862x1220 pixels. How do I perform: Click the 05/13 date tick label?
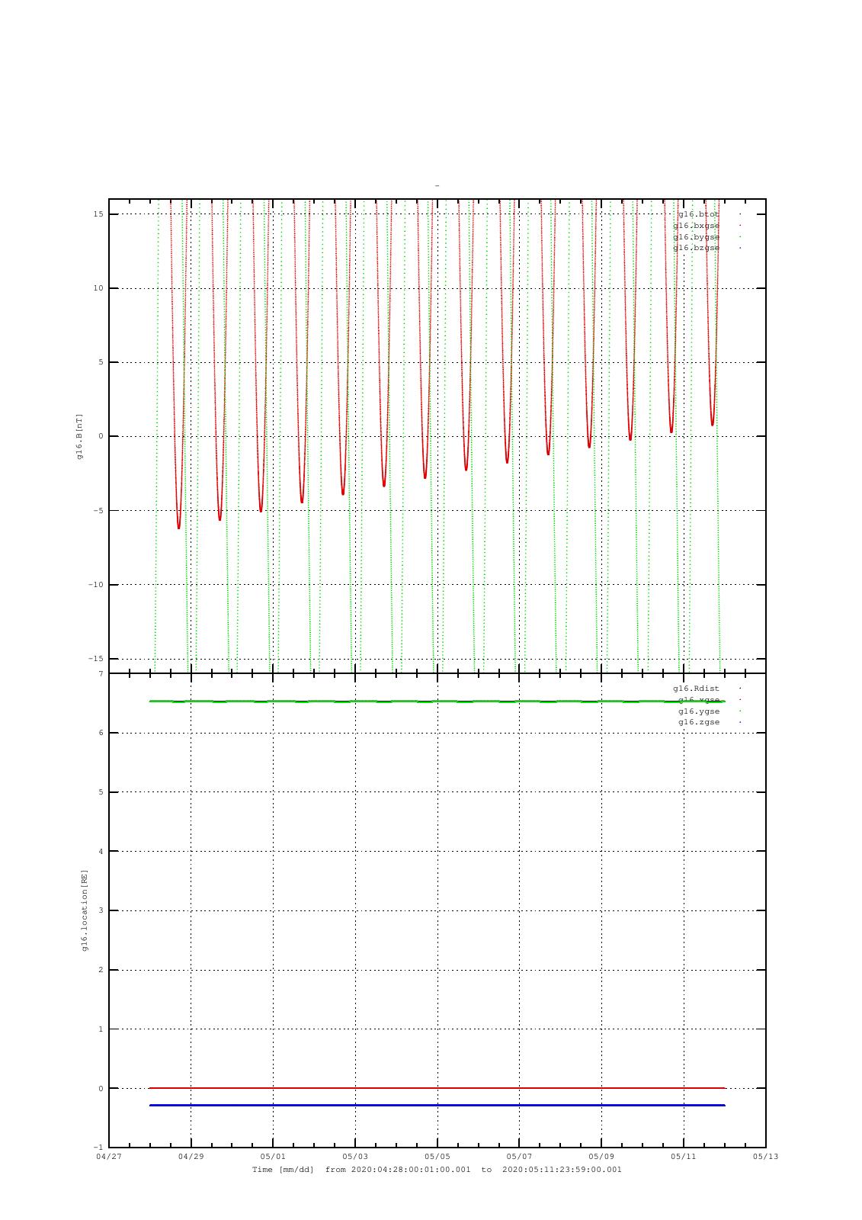pos(766,1157)
